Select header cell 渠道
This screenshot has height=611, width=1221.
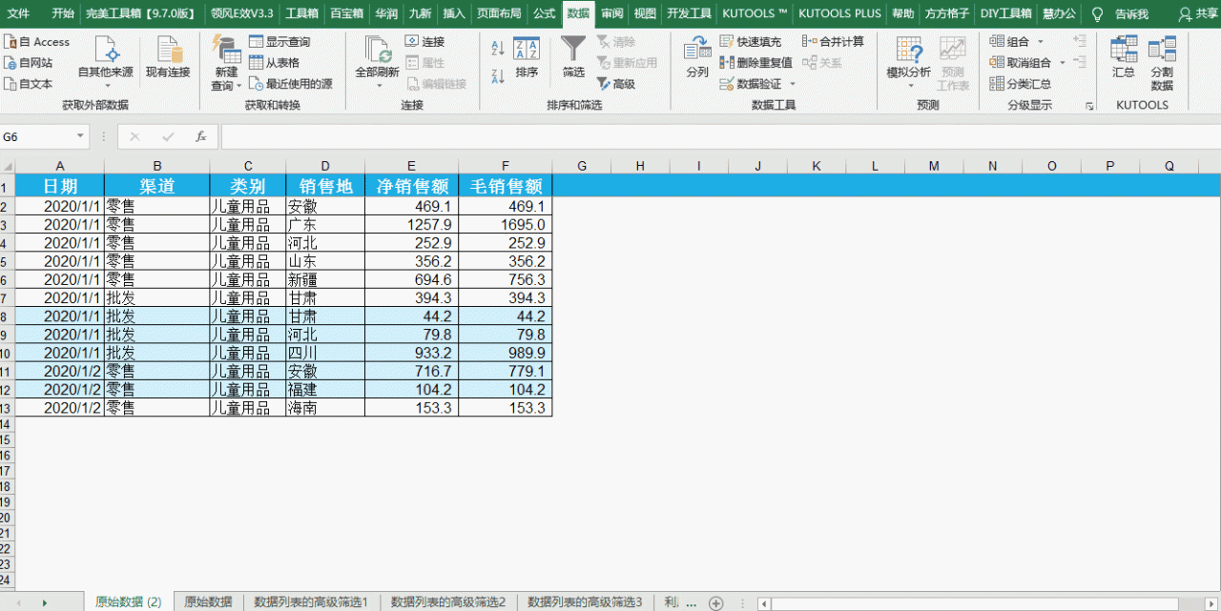(157, 186)
